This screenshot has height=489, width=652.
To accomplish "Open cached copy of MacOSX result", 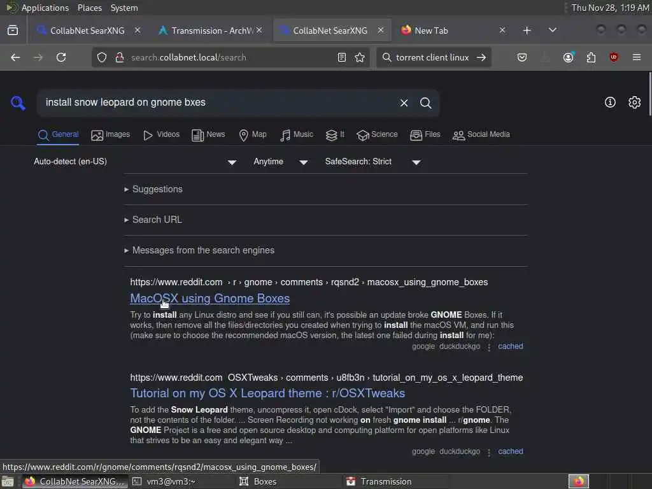I will coord(510,346).
